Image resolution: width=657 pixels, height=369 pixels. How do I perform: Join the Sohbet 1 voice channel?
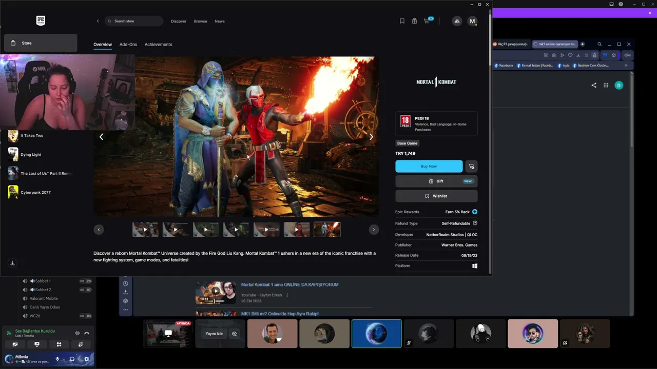42,281
